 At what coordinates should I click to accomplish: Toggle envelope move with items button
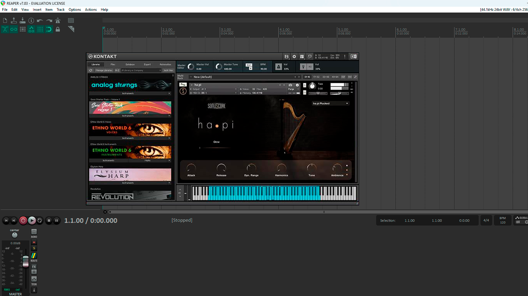[x=31, y=29]
